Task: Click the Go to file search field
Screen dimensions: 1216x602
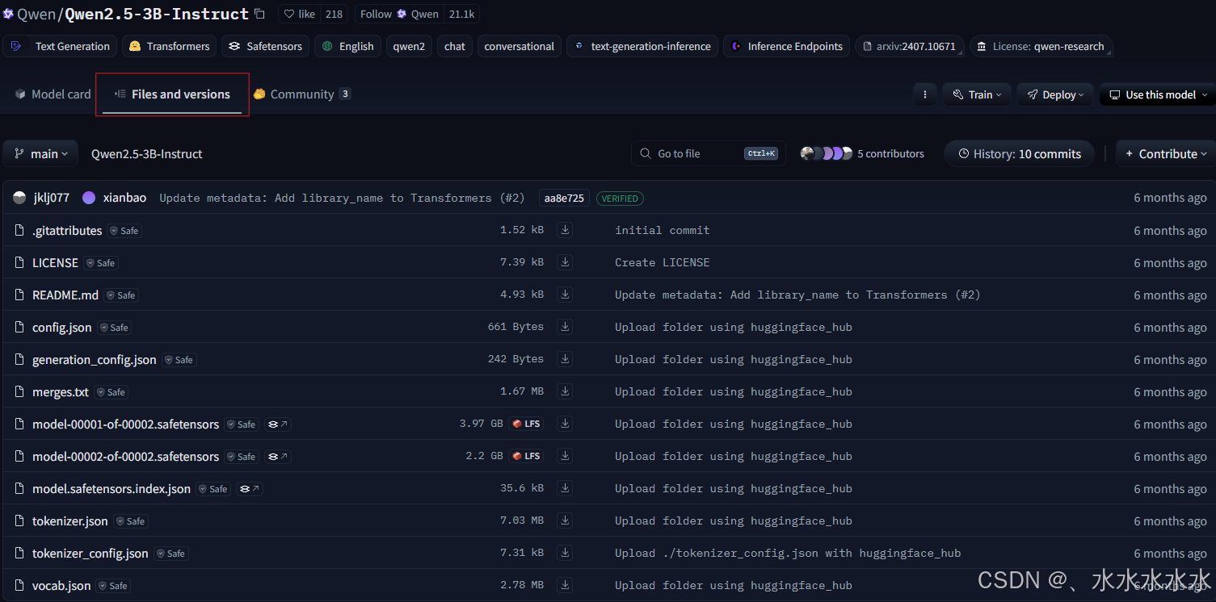Action: (x=708, y=153)
